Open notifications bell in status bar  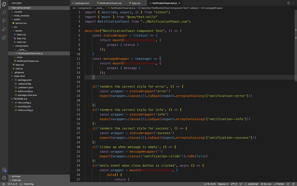293,184
